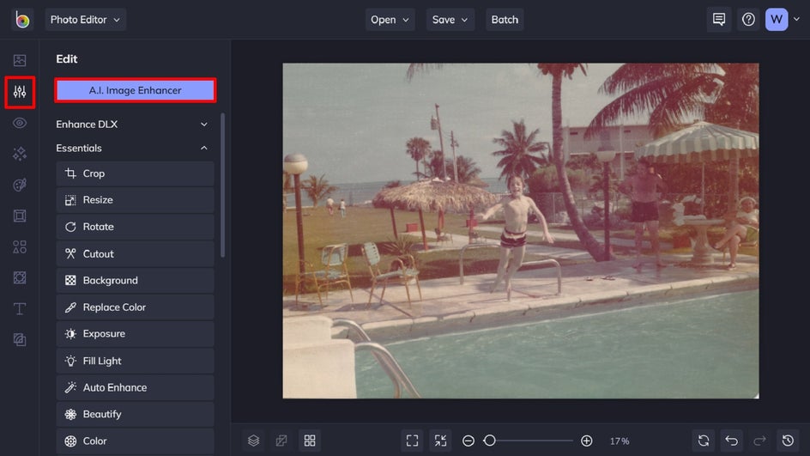Open the Image Manager sidebar icon
Screen dimensions: 810x456
[20, 60]
